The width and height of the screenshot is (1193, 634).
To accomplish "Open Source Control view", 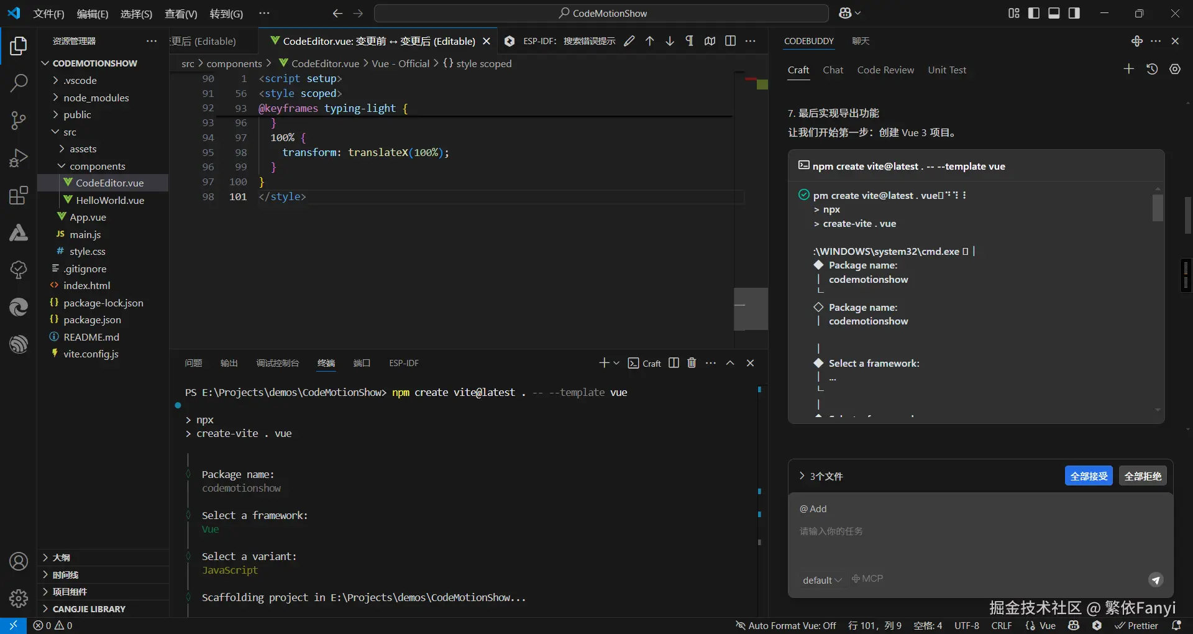I will click(x=19, y=120).
